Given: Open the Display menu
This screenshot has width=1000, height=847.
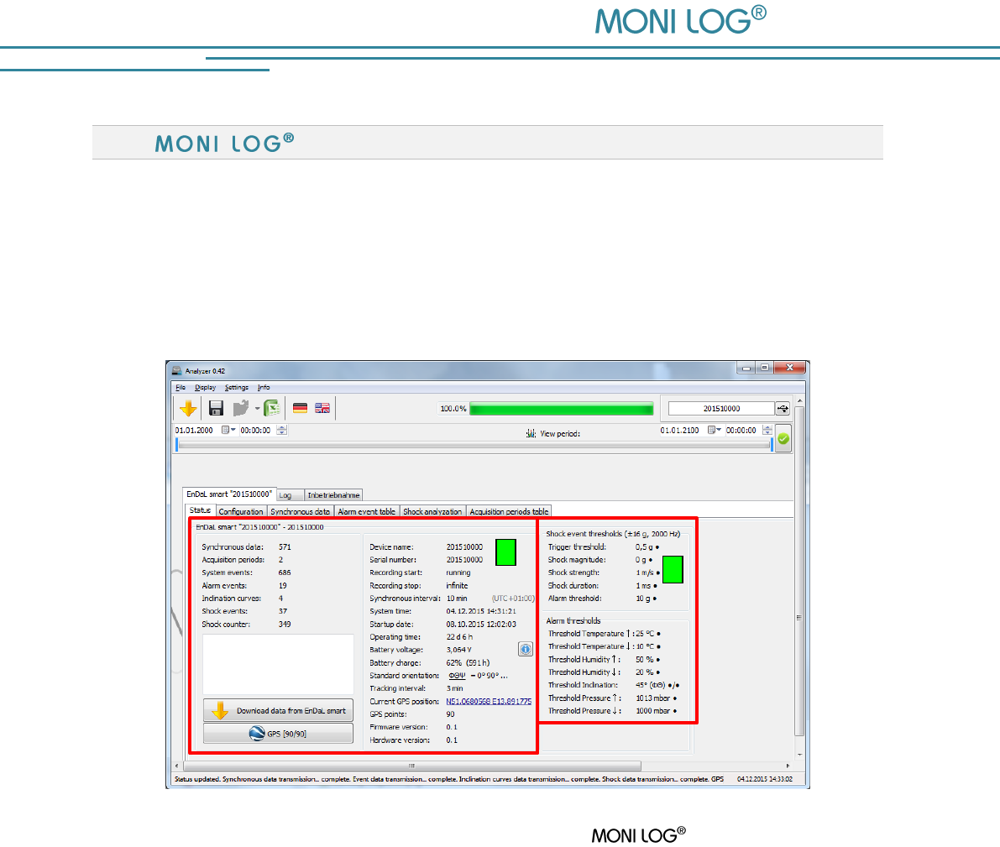Looking at the screenshot, I should click(206, 387).
